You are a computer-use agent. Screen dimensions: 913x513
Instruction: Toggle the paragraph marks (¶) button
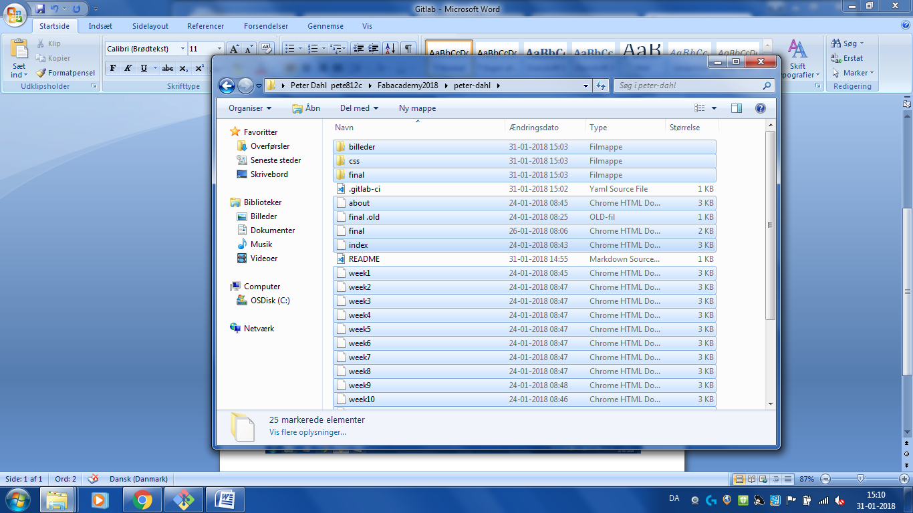[x=408, y=49]
